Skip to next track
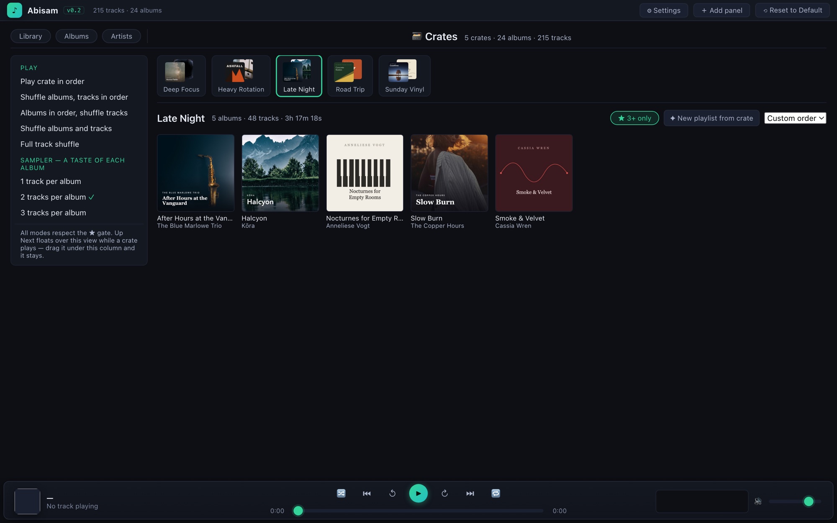The height and width of the screenshot is (523, 837). click(x=470, y=493)
